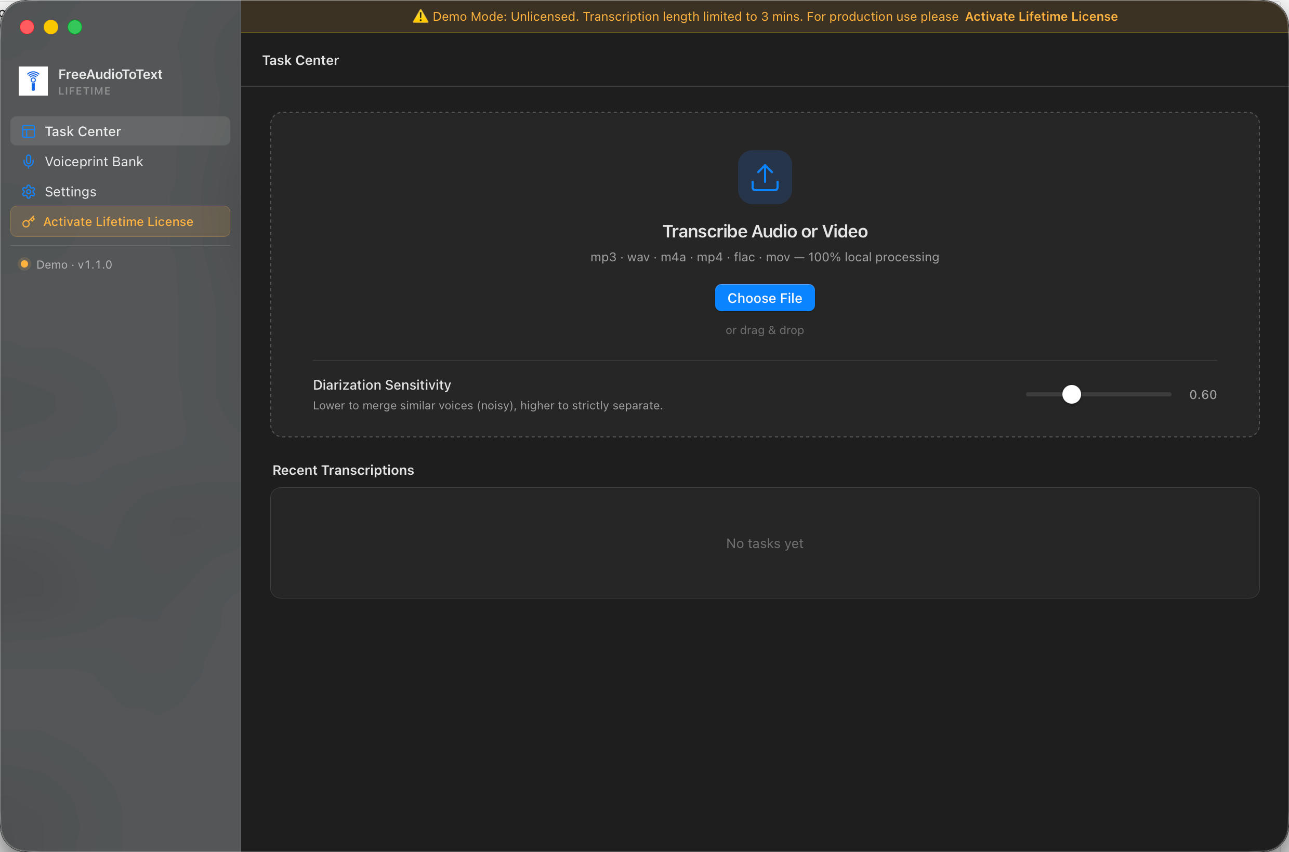
Task: Click the right end of the sensitivity slider track
Action: tap(1169, 394)
